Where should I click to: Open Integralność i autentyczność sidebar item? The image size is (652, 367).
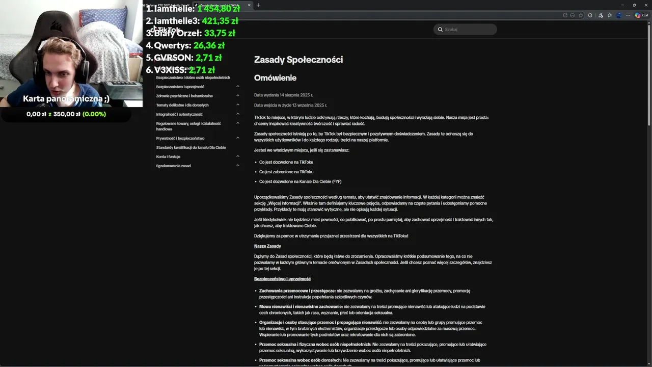click(x=179, y=114)
